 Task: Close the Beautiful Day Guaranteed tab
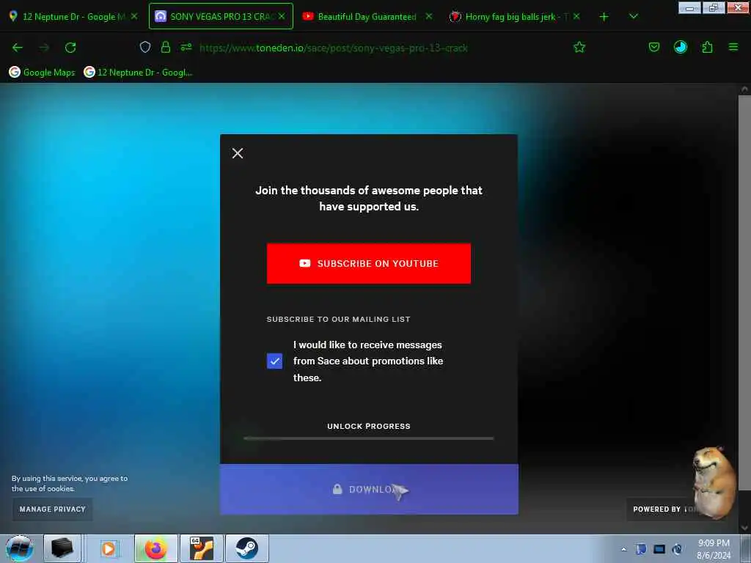pos(429,16)
